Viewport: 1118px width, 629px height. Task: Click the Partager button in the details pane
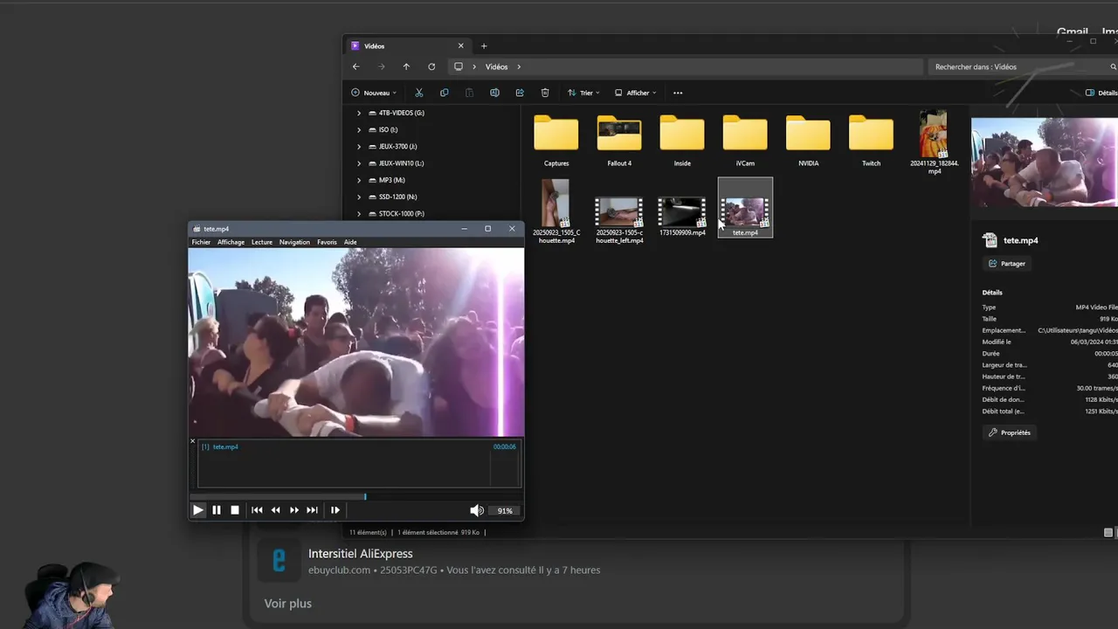1007,263
